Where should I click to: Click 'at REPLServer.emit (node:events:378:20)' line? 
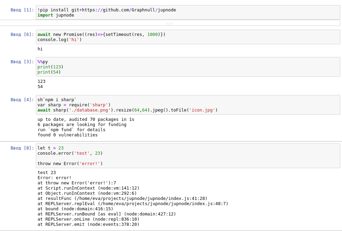click(88, 224)
